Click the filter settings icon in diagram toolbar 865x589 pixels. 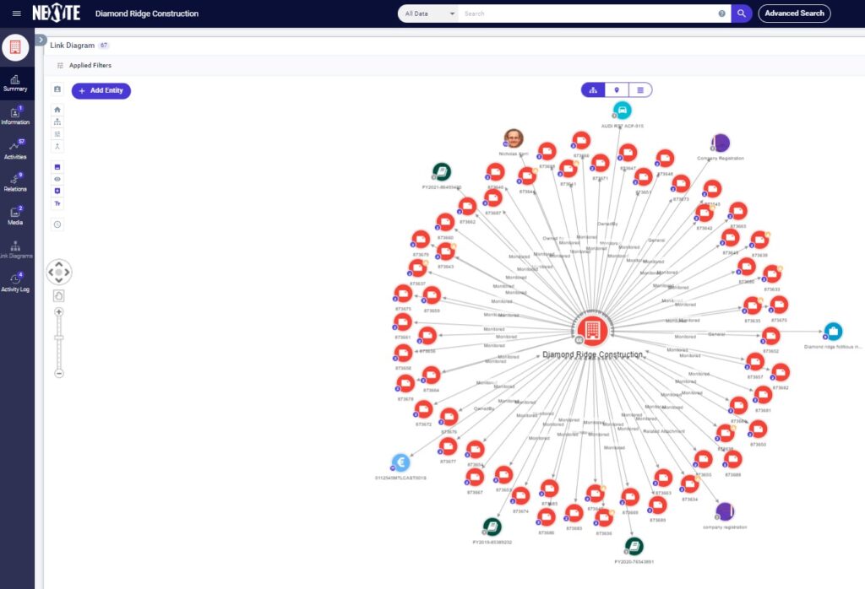[x=57, y=134]
